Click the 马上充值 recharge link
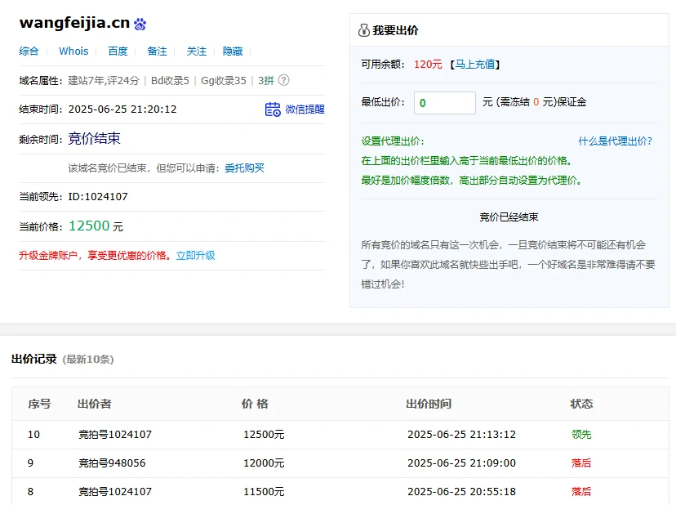Image resolution: width=676 pixels, height=505 pixels. (x=475, y=65)
